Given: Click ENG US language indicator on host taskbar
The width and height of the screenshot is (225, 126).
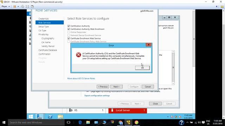Looking at the screenshot, I should [208, 122].
